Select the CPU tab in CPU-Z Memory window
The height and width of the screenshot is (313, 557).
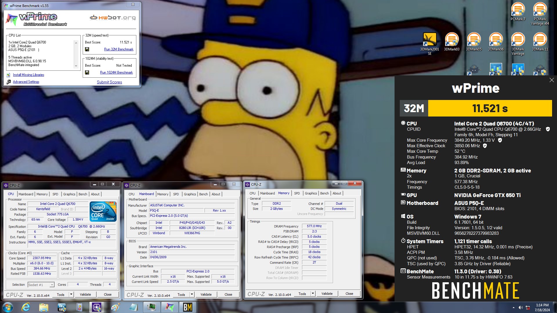(252, 193)
